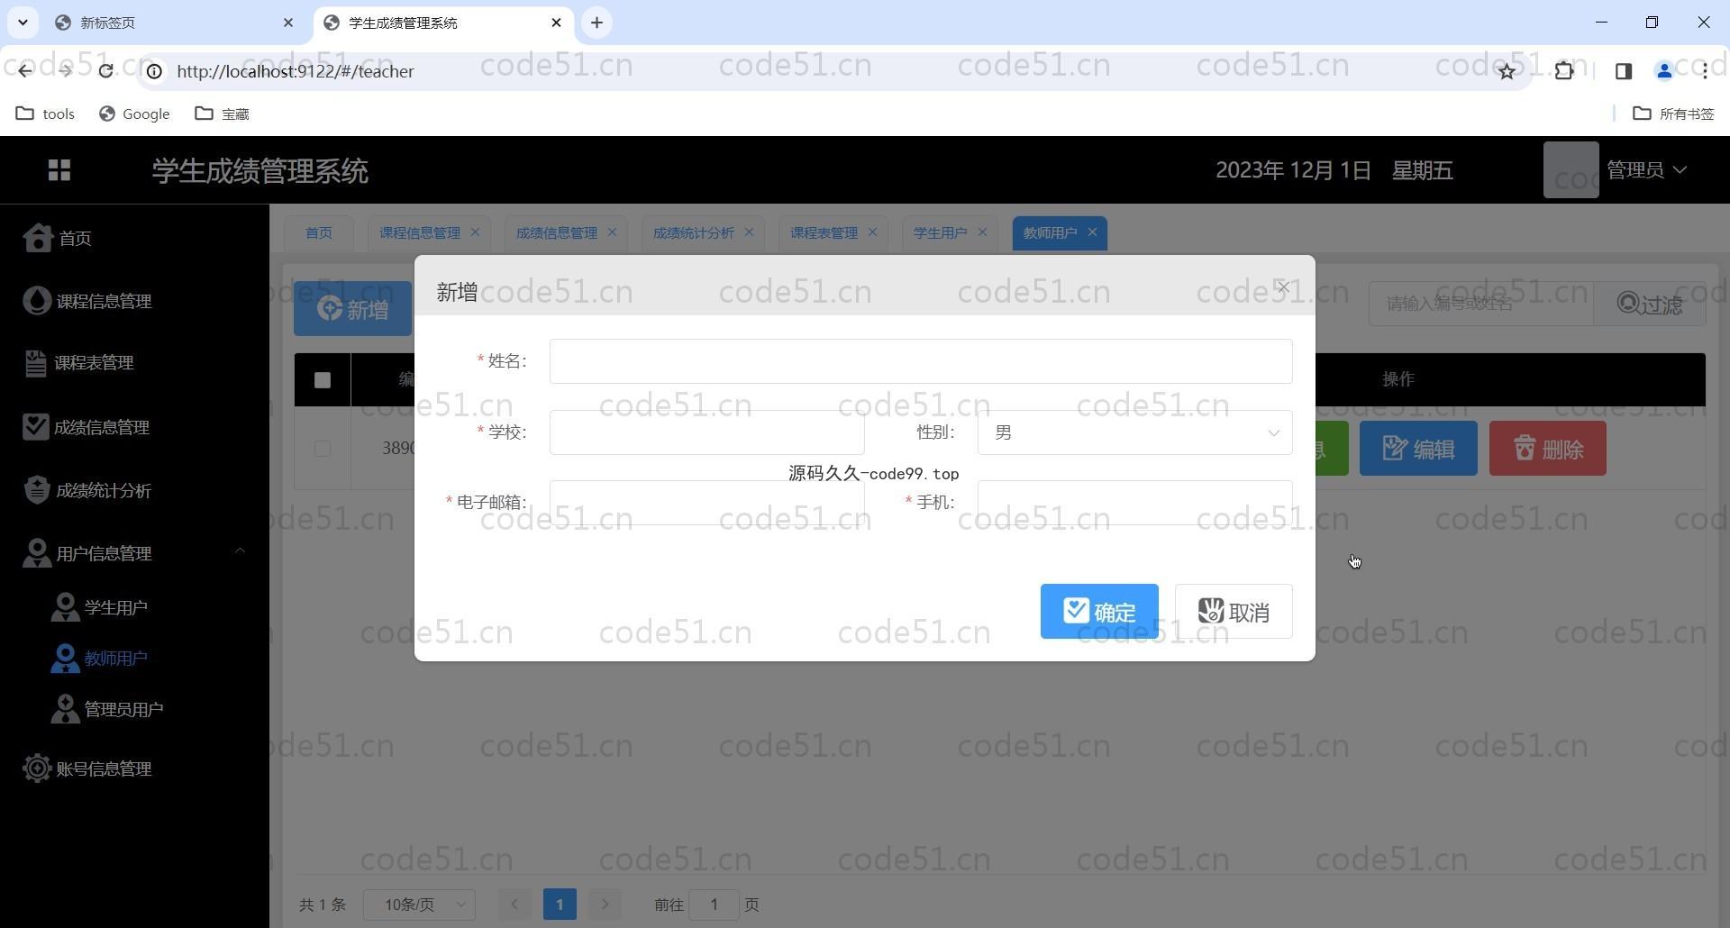Open the 宝藏 bookmark folder

click(x=222, y=114)
